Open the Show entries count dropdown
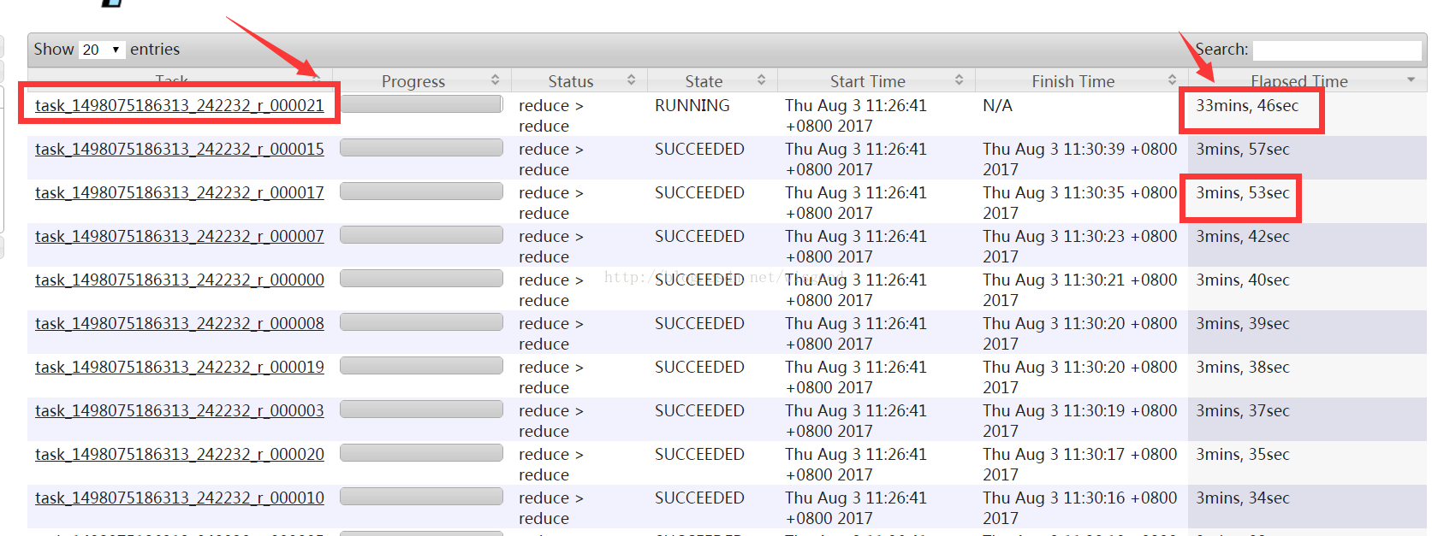1432x536 pixels. (x=101, y=50)
